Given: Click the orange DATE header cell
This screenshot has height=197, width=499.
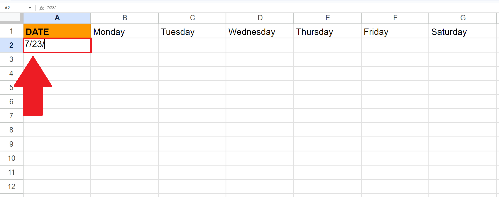Looking at the screenshot, I should pyautogui.click(x=57, y=31).
